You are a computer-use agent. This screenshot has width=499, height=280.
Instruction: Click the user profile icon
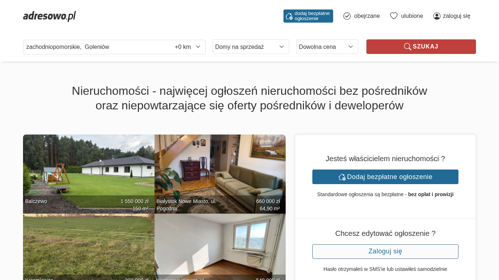pos(437,16)
